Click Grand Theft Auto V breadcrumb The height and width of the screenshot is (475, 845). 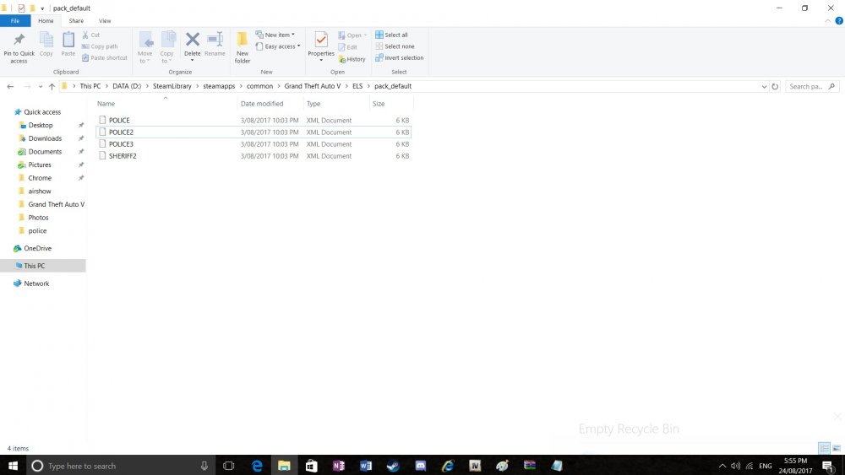(x=313, y=86)
